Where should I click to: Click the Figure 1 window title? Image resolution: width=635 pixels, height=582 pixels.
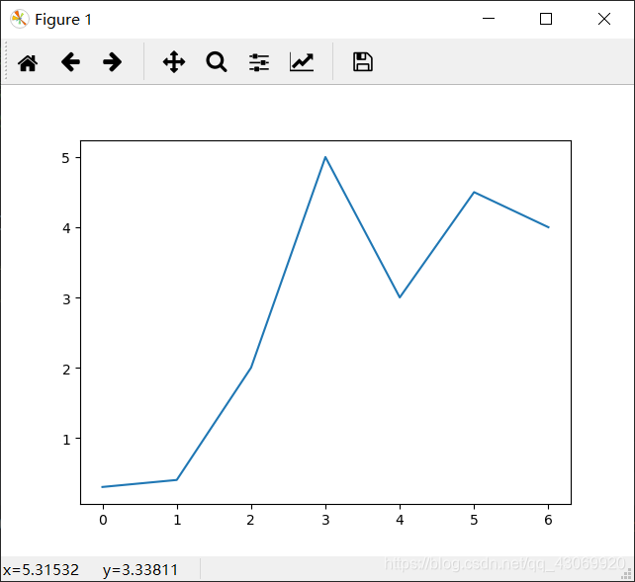point(63,20)
